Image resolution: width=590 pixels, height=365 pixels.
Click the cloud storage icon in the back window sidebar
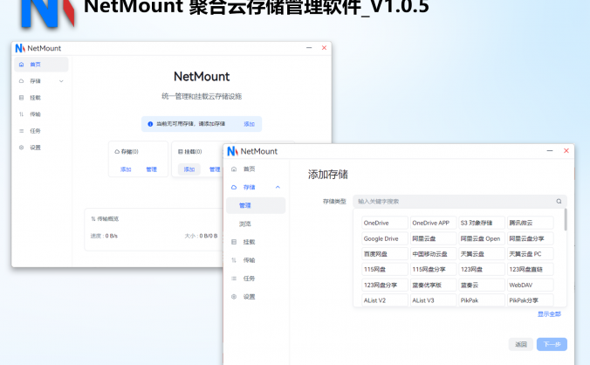(22, 81)
